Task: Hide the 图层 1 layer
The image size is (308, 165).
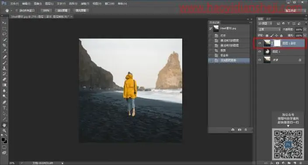Action: [x=260, y=51]
